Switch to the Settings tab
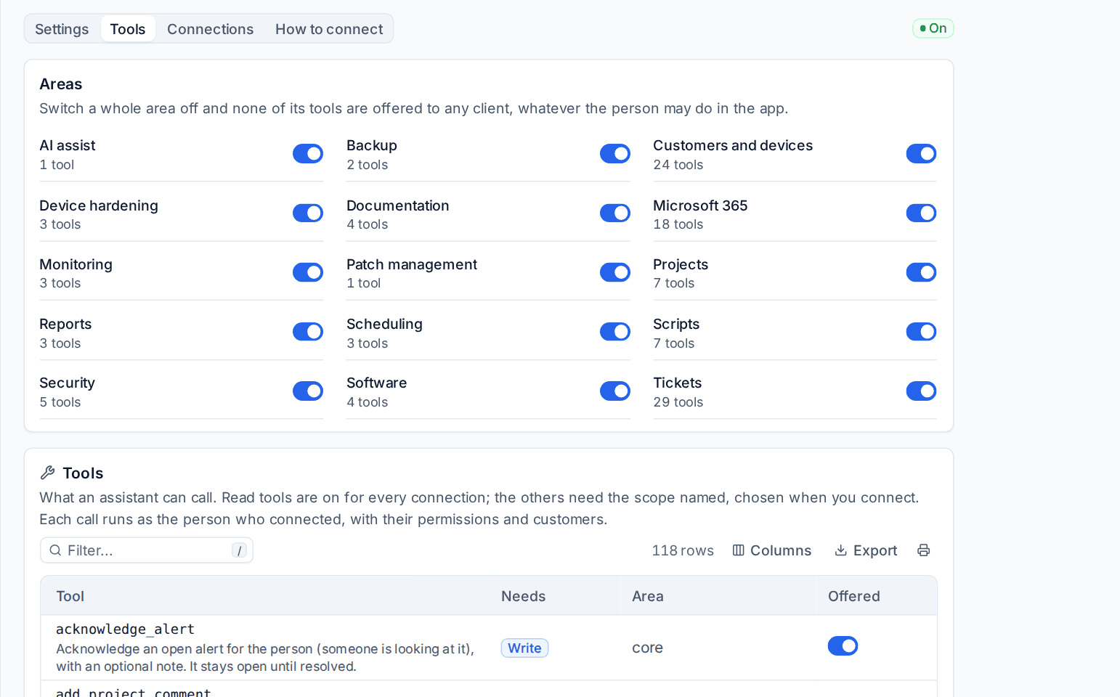 (62, 29)
